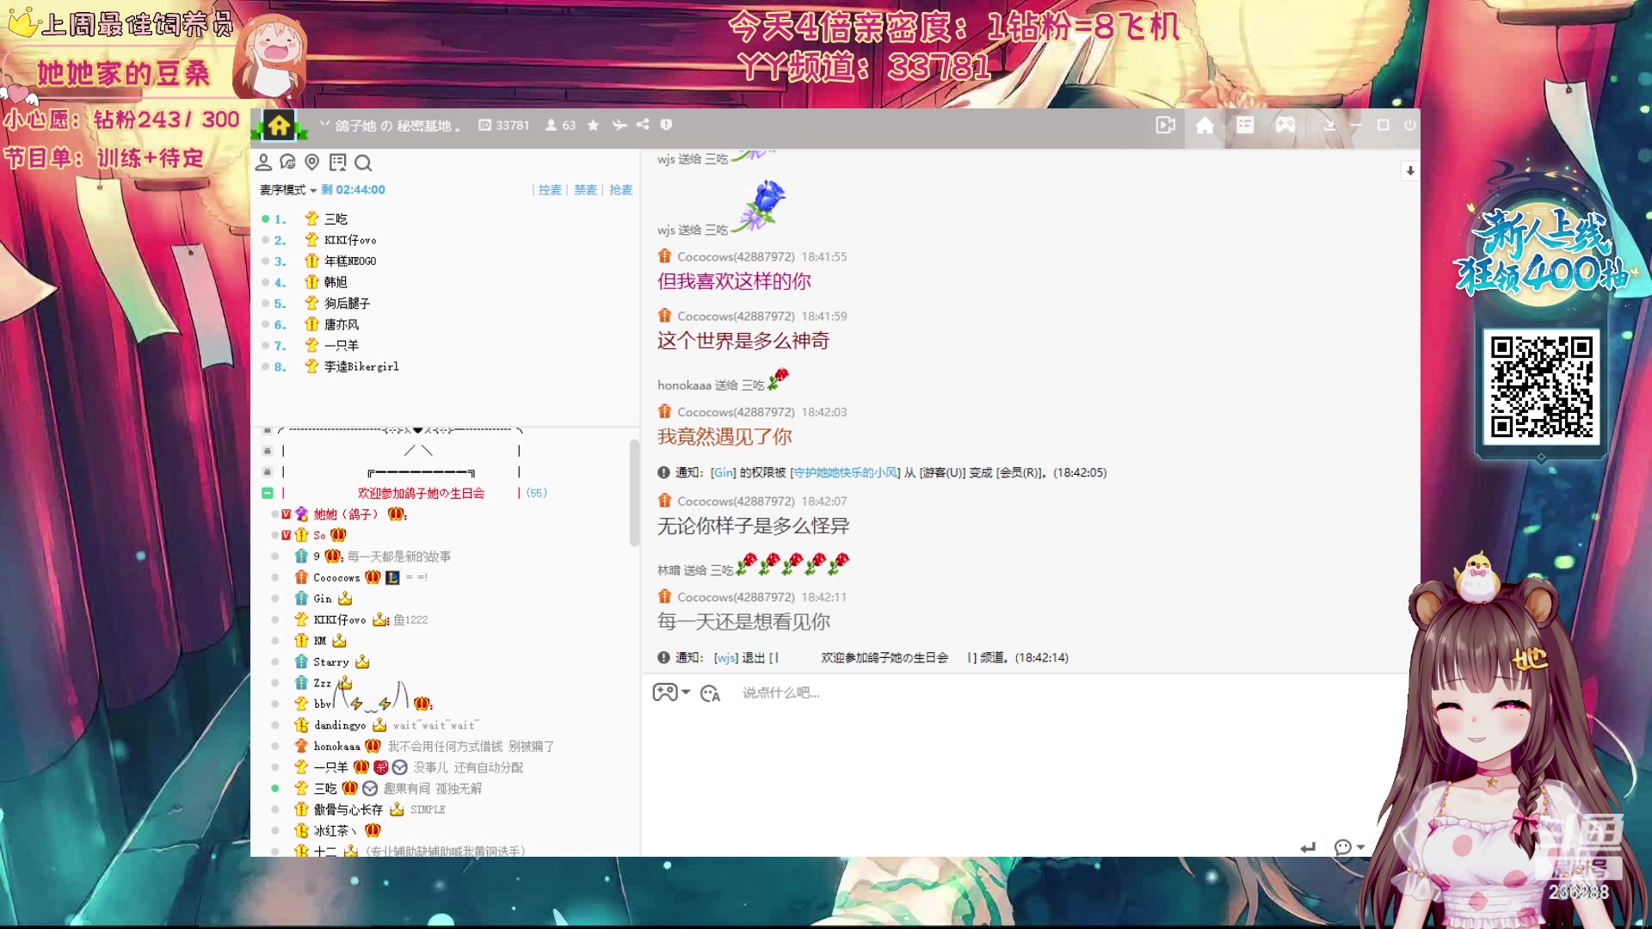Open the emoji and font icon in the chat toolbar

[710, 693]
